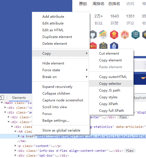Click the monkey 90 badge
Screen dimensions: 146x158
pyautogui.click(x=125, y=35)
